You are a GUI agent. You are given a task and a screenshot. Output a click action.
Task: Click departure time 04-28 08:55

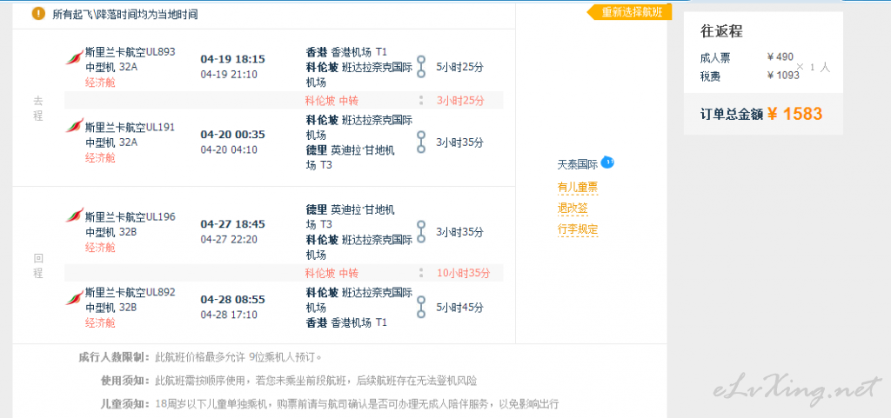click(233, 300)
